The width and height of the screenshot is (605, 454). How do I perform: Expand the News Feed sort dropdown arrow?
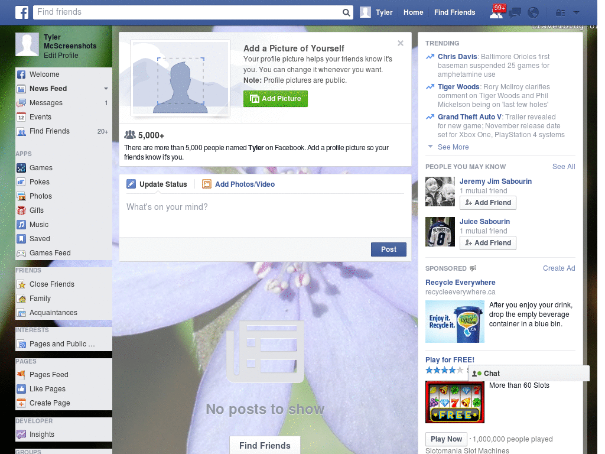click(x=106, y=89)
